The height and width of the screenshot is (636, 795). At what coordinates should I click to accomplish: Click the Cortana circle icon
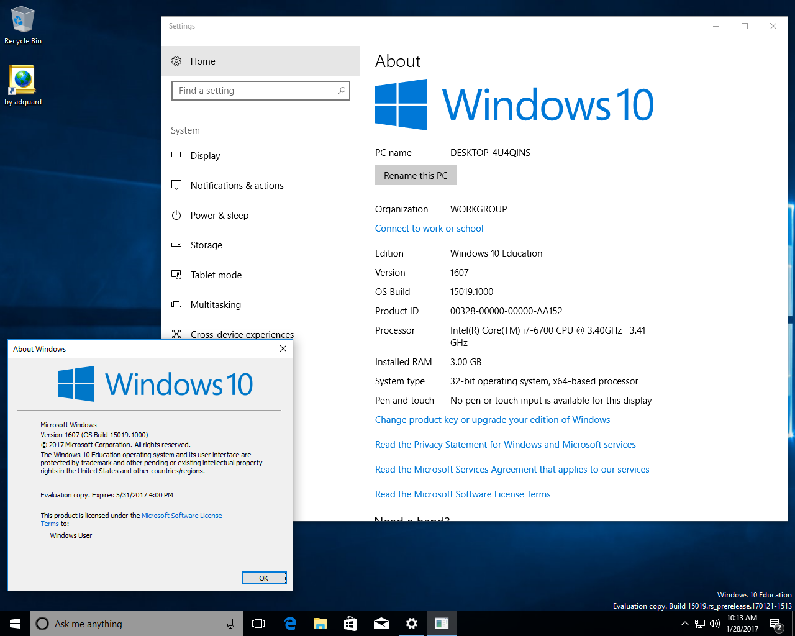click(42, 624)
